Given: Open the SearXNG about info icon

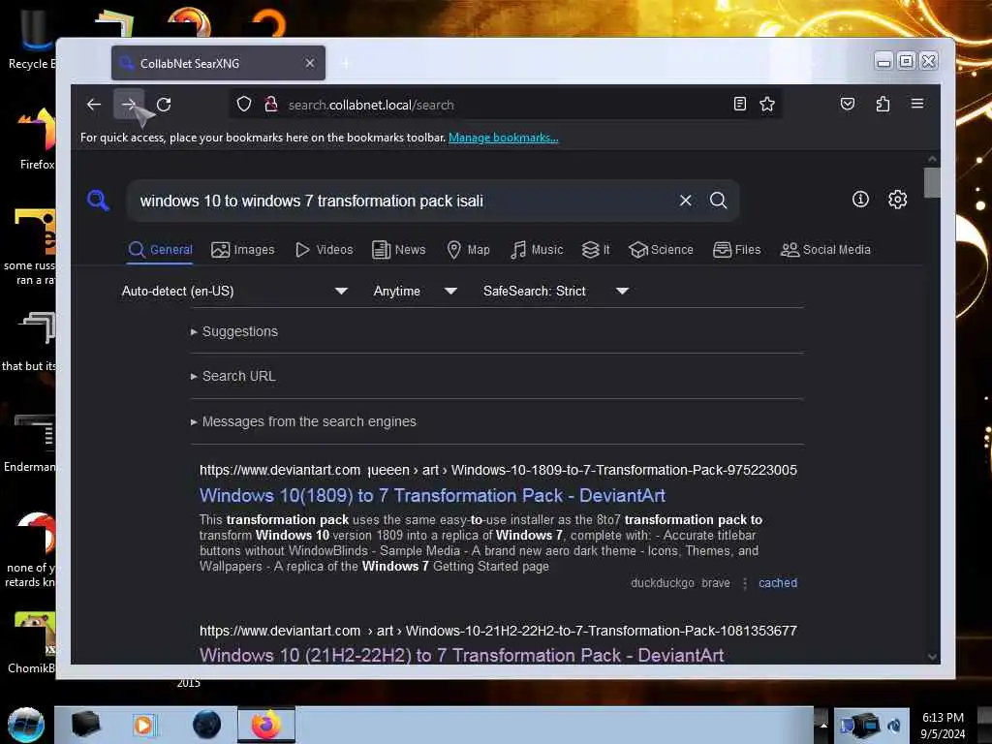Looking at the screenshot, I should pos(860,200).
